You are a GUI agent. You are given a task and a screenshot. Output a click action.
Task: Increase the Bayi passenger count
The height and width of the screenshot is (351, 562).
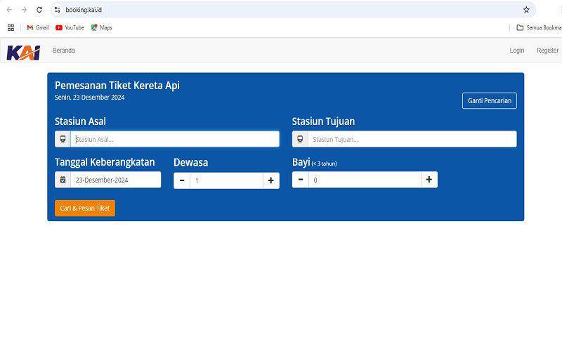pos(429,180)
